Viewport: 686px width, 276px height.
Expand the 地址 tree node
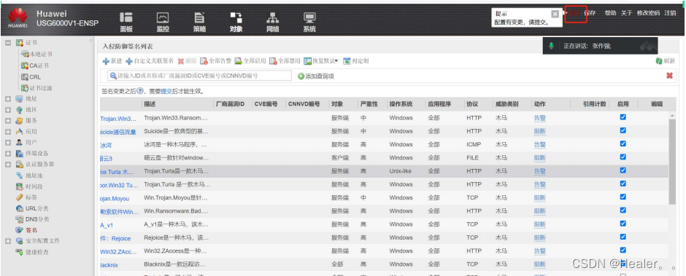[x=8, y=99]
